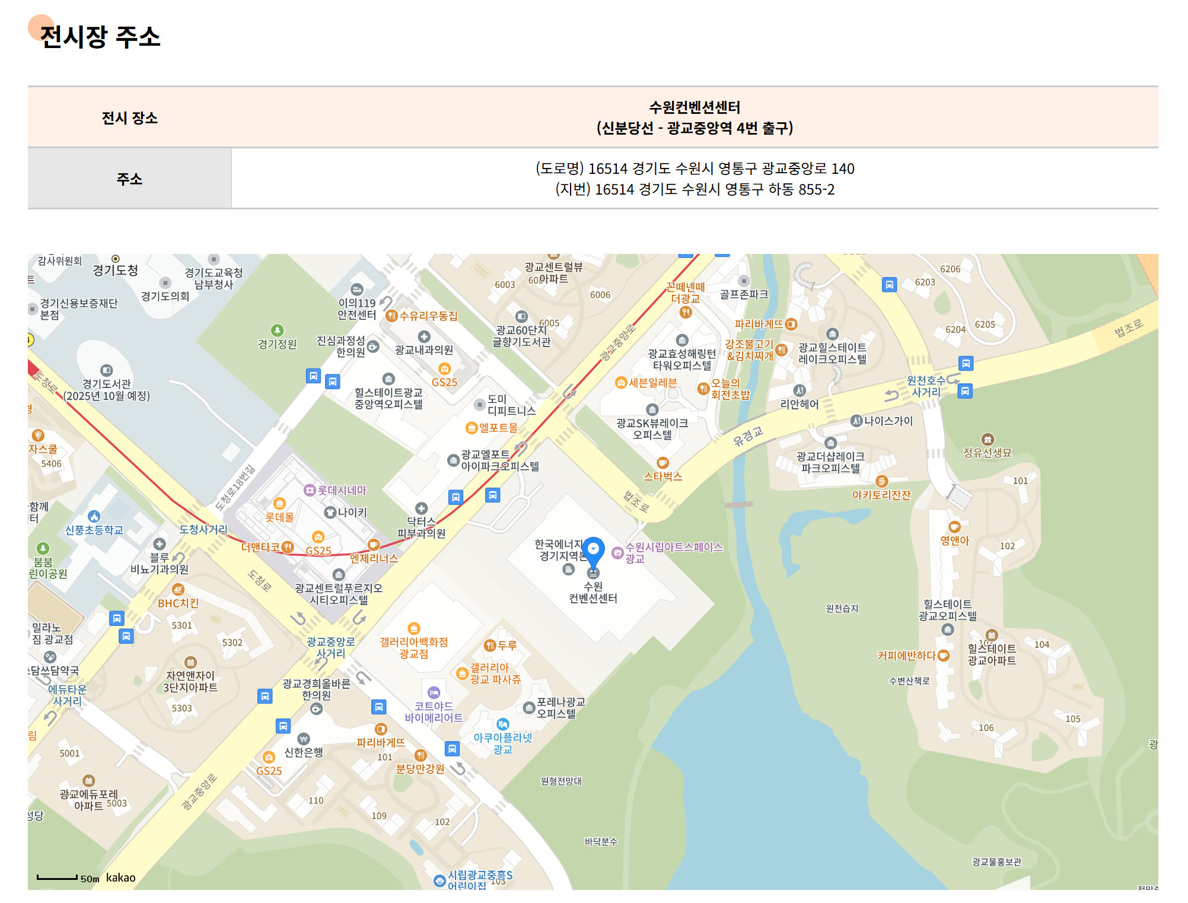Click the road name address text
This screenshot has width=1188, height=903.
[695, 168]
